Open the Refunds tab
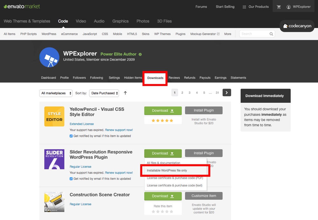This screenshot has width=318, height=220. pos(190,78)
